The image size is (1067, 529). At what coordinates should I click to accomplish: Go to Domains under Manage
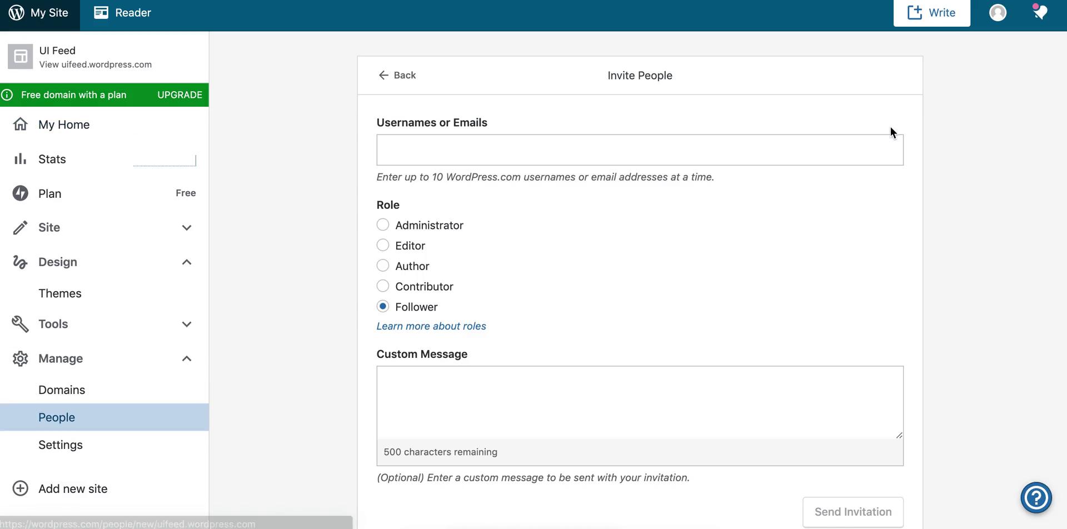coord(62,390)
